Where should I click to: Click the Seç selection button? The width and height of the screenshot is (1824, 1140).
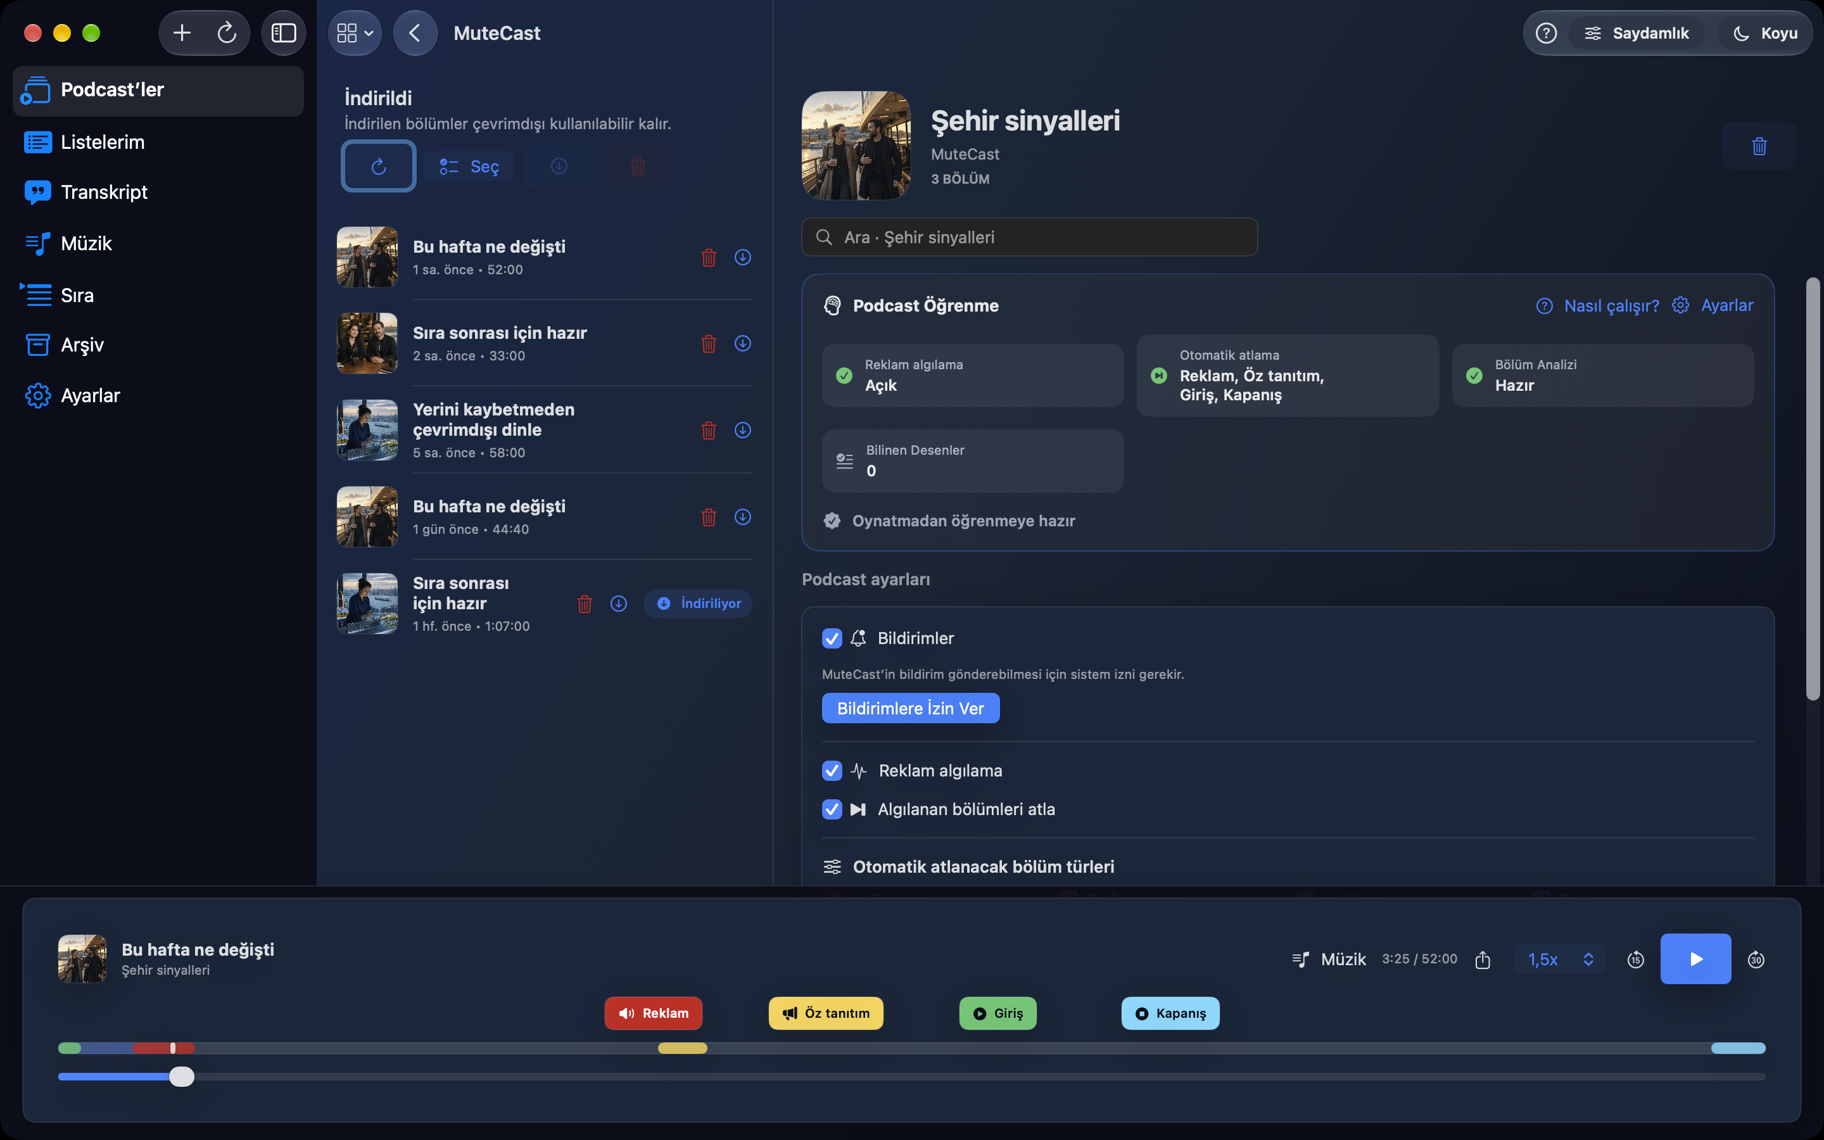point(469,166)
